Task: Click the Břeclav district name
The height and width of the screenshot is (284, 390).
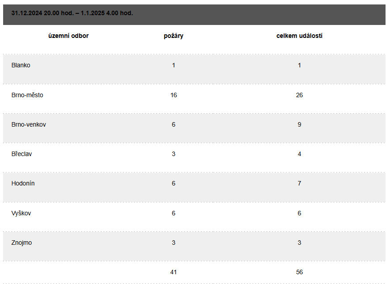Action: tap(21, 154)
